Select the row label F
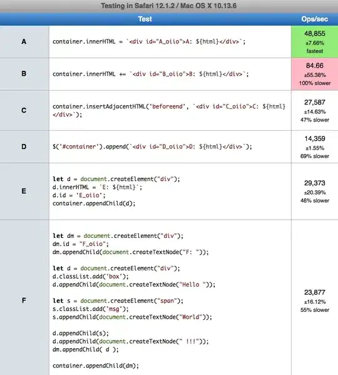This screenshot has width=338, height=375. pyautogui.click(x=24, y=301)
